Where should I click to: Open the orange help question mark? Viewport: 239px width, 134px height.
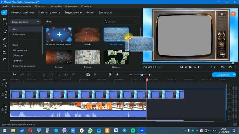pos(233,14)
